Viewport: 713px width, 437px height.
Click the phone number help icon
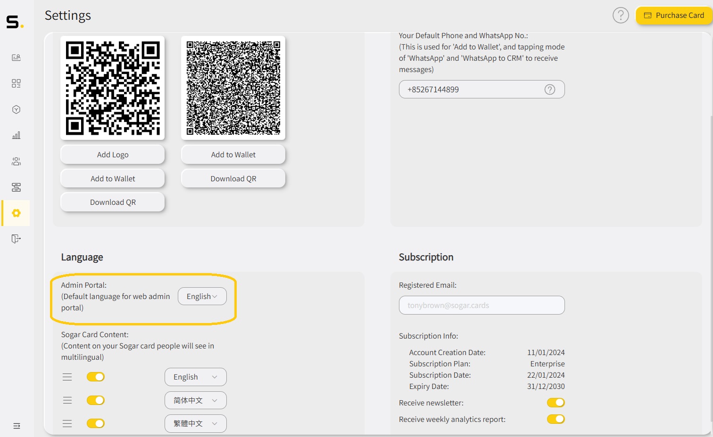(x=550, y=89)
